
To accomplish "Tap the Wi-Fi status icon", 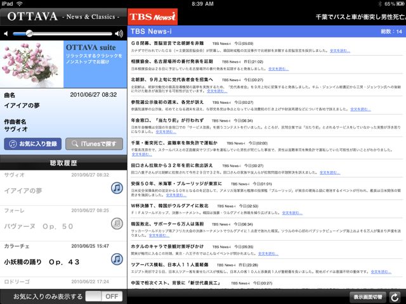I will [x=20, y=4].
